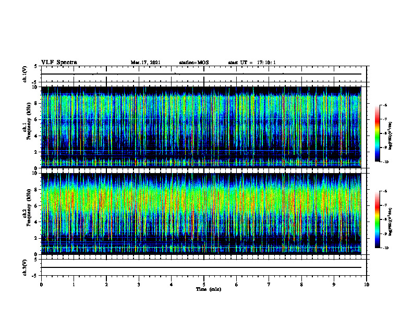Click the "7" time axis tick label
413x319 pixels.
[x=269, y=285]
